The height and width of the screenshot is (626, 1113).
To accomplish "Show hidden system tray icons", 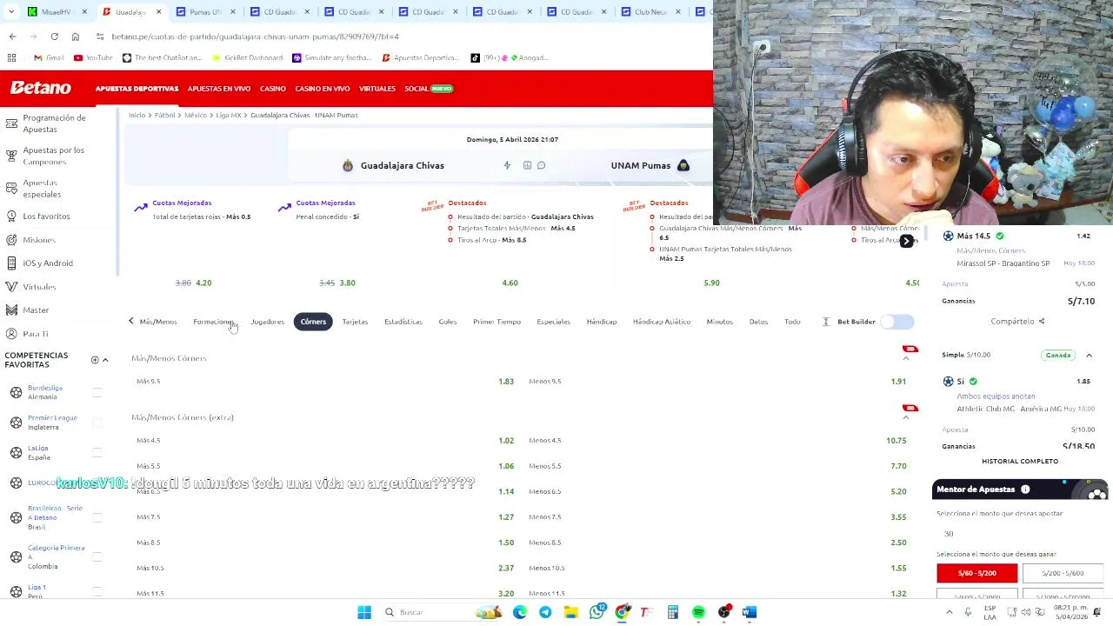I will tap(949, 612).
